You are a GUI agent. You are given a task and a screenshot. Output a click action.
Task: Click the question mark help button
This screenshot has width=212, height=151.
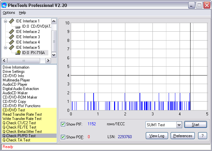click(202, 136)
